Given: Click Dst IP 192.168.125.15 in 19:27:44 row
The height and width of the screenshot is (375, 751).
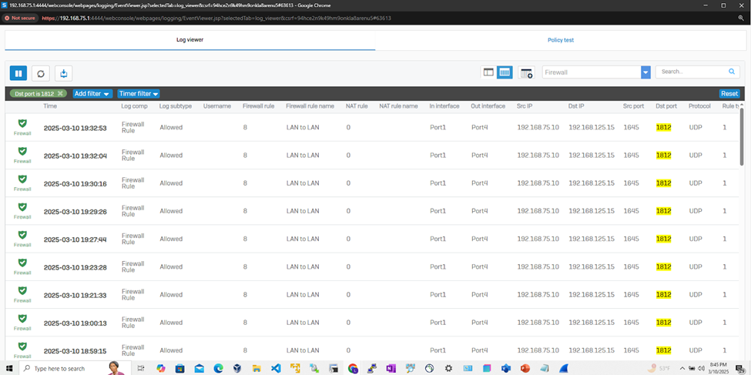Looking at the screenshot, I should [x=592, y=239].
